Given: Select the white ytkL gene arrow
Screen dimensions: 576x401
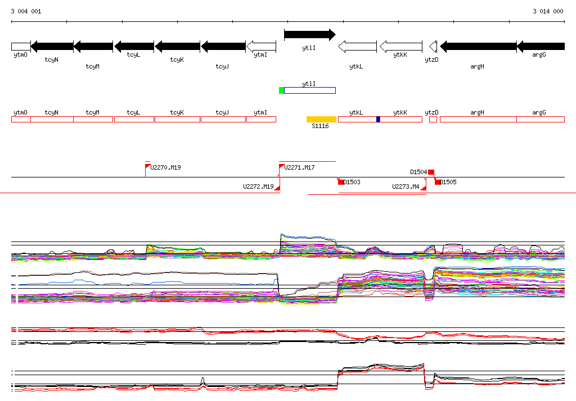Looking at the screenshot, I should [357, 46].
